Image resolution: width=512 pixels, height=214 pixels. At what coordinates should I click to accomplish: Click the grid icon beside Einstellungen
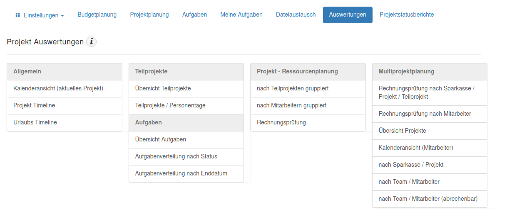click(x=18, y=15)
